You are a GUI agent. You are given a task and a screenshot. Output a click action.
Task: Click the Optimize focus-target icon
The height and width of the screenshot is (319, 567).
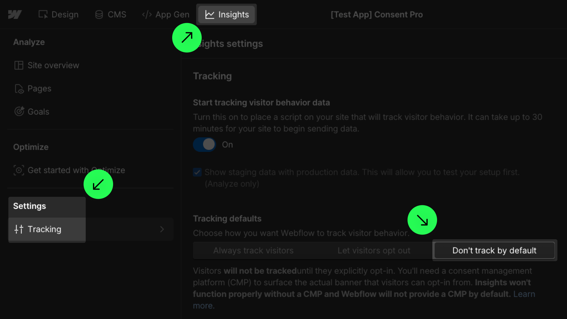click(x=19, y=170)
